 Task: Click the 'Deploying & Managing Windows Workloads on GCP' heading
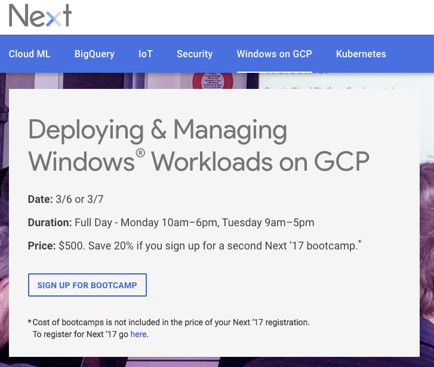[199, 146]
